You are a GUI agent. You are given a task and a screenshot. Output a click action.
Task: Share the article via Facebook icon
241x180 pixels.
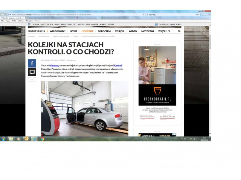32,63
